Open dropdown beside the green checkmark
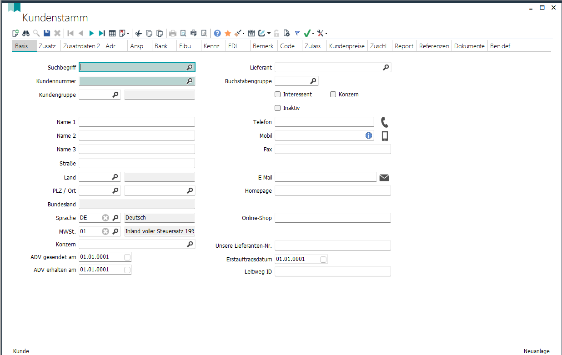562x355 pixels. [313, 34]
